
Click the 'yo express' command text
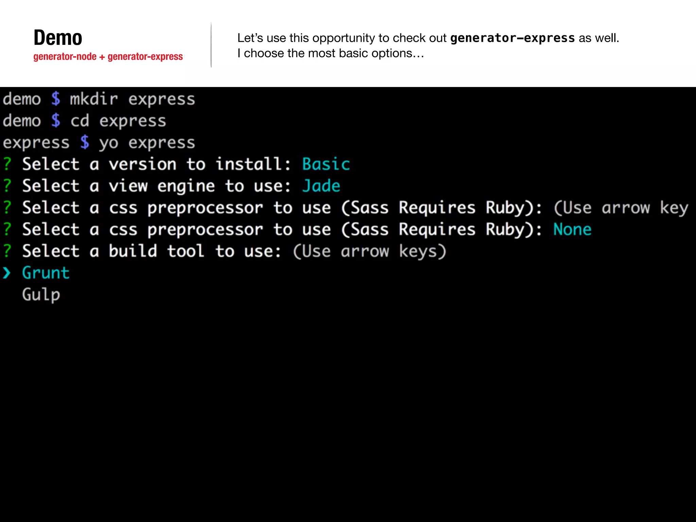click(147, 142)
